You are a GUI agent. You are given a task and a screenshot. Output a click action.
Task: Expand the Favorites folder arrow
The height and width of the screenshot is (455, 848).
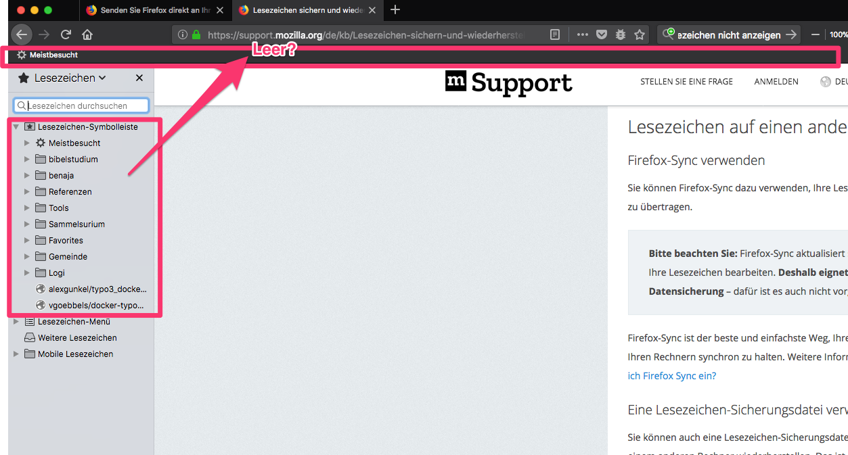[x=27, y=240]
